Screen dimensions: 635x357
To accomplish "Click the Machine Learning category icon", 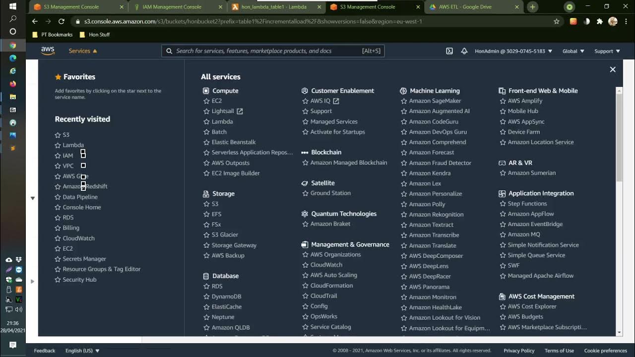I will [403, 91].
